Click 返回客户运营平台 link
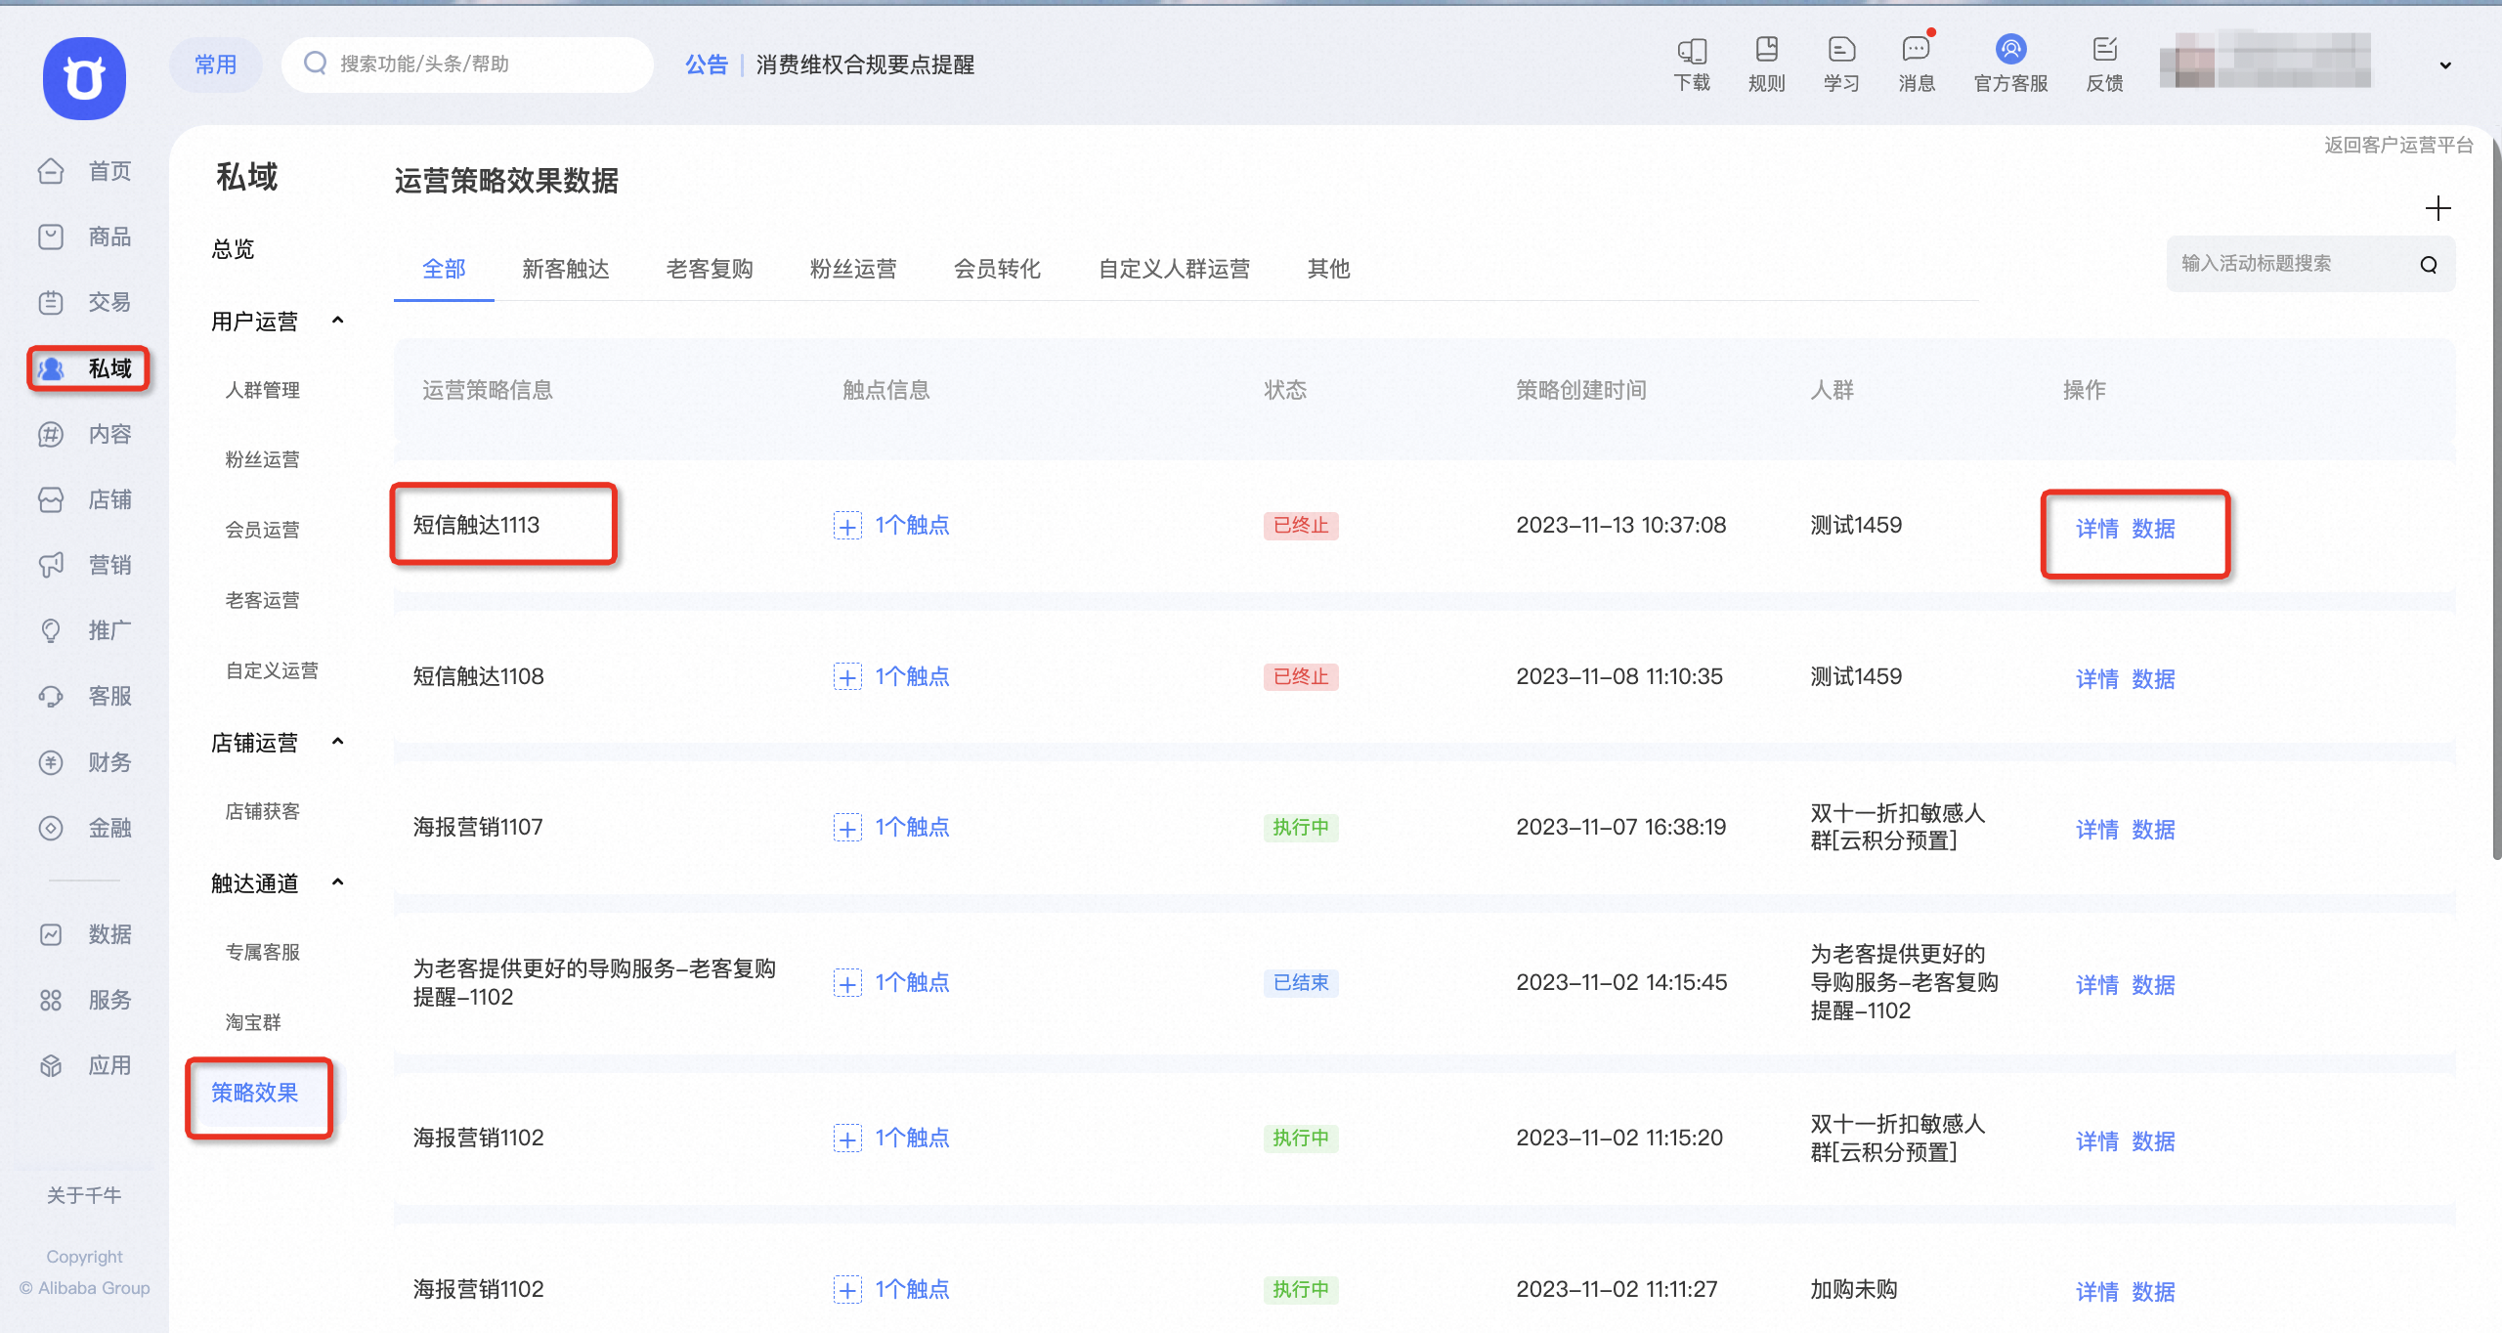2502x1333 pixels. tap(2398, 145)
